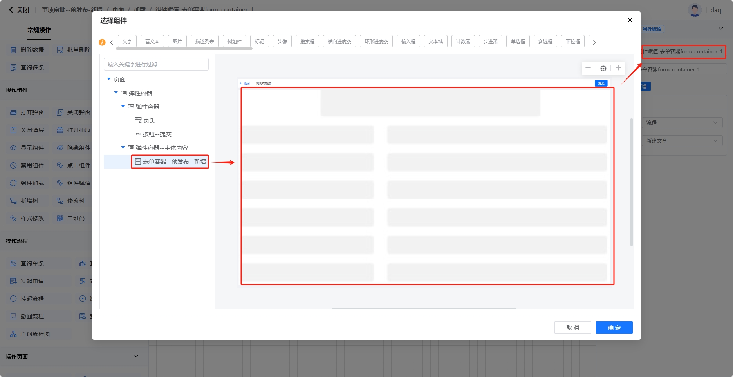The width and height of the screenshot is (733, 377).
Task: Select 按钮--提交 in component tree
Action: pos(157,134)
